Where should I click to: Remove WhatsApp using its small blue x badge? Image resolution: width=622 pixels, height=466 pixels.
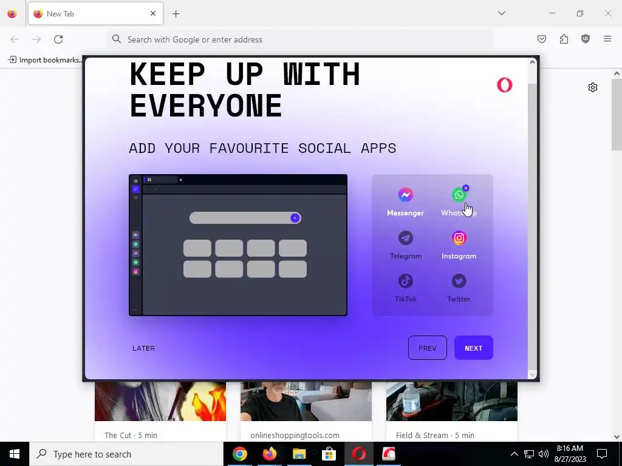tap(466, 188)
